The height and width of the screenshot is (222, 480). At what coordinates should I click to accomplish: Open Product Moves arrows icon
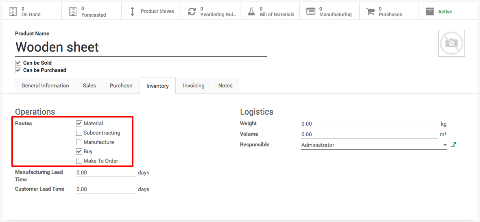pos(132,11)
